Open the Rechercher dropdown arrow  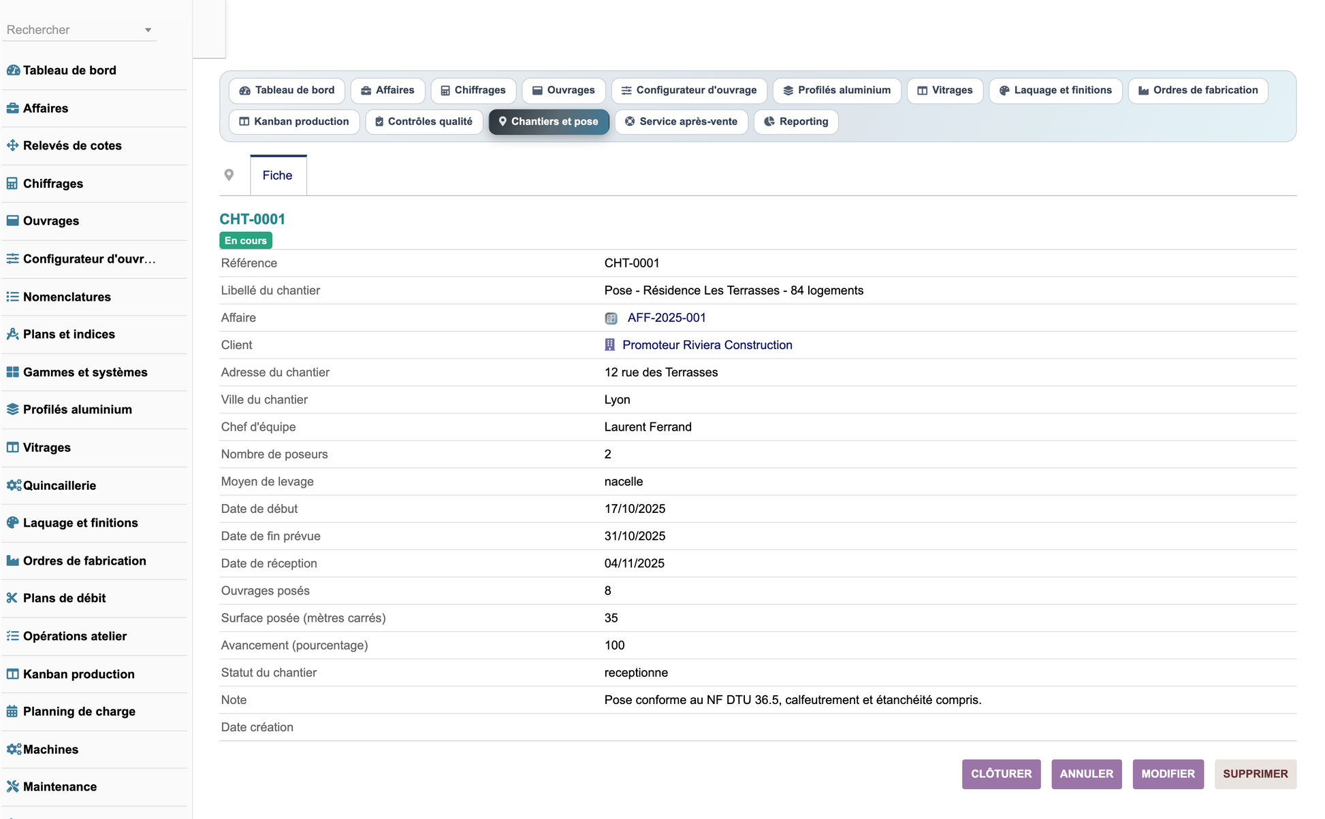[x=148, y=30]
